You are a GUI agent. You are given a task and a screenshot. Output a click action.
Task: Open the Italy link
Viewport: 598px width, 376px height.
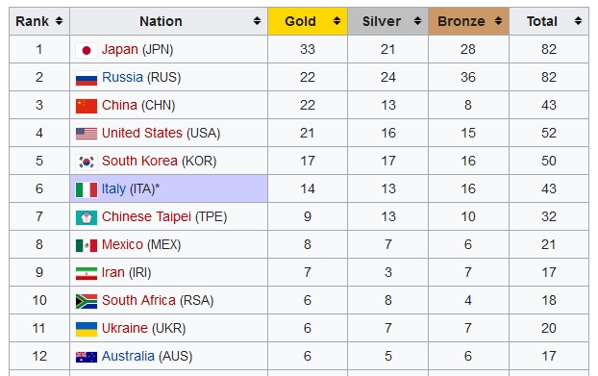tap(113, 188)
